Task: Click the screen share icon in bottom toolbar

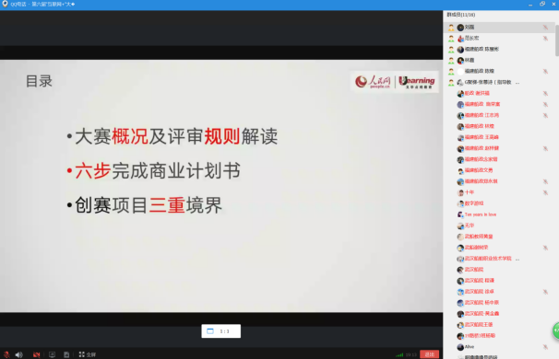Action: (x=52, y=354)
